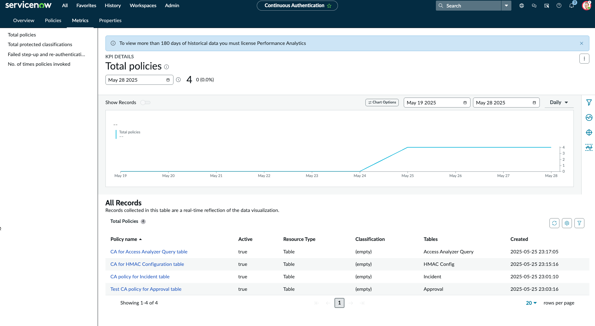Viewport: 595px width, 326px height.
Task: Switch to the Overview tab
Action: [24, 20]
